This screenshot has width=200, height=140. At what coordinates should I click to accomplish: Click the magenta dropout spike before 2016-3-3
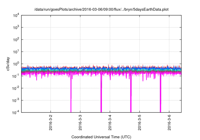71,94
